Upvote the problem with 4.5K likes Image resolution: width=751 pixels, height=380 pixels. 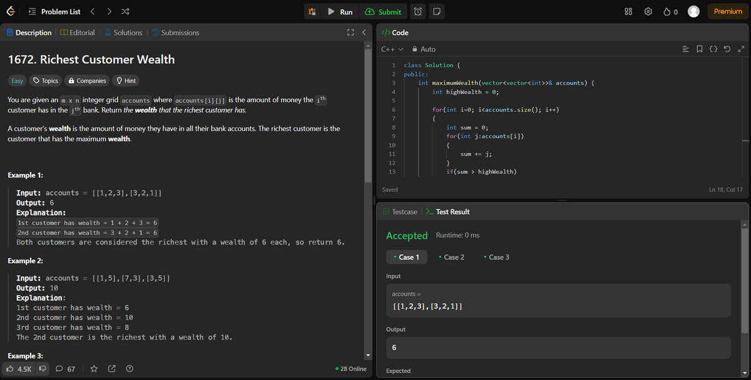click(x=19, y=369)
